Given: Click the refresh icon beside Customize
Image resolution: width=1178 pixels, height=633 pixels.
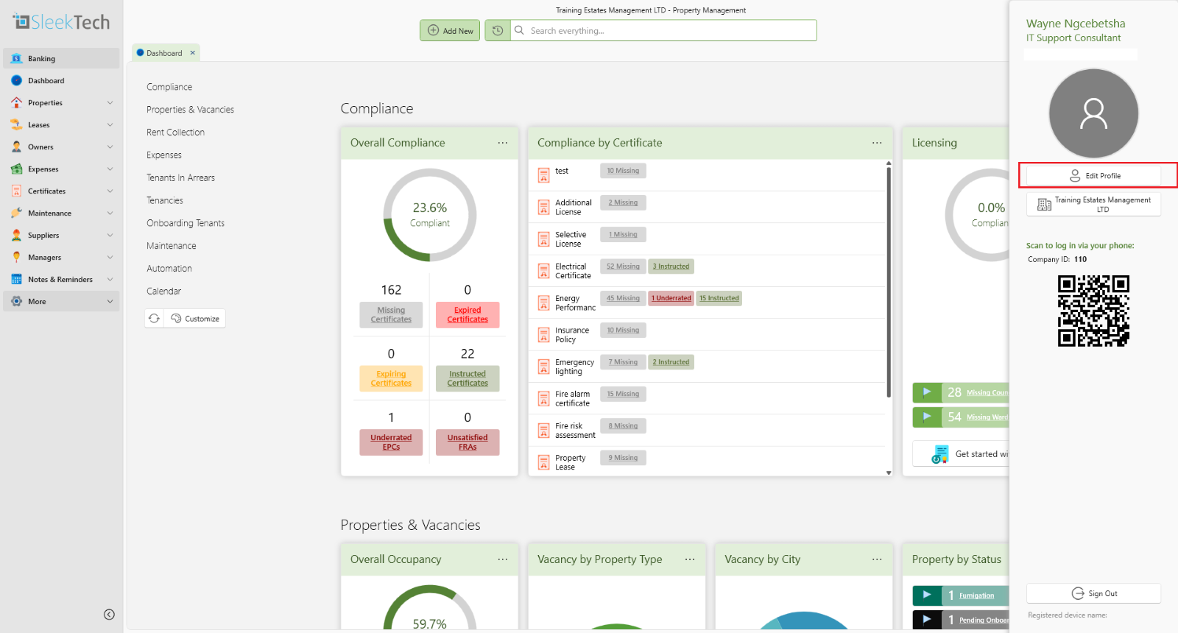Looking at the screenshot, I should pyautogui.click(x=154, y=319).
